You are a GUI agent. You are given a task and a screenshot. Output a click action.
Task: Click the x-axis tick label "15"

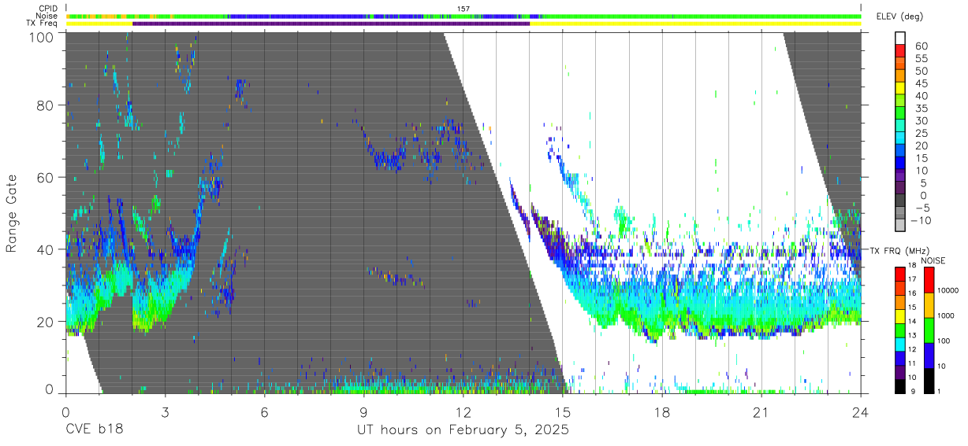click(x=562, y=413)
